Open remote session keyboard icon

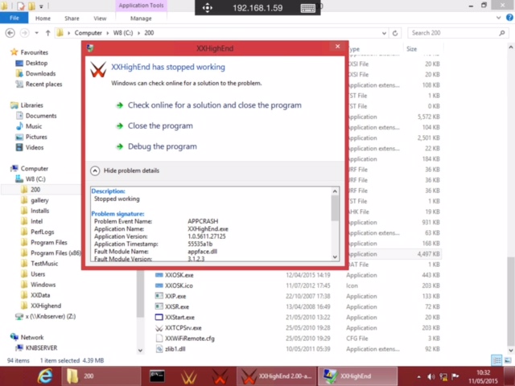point(307,8)
